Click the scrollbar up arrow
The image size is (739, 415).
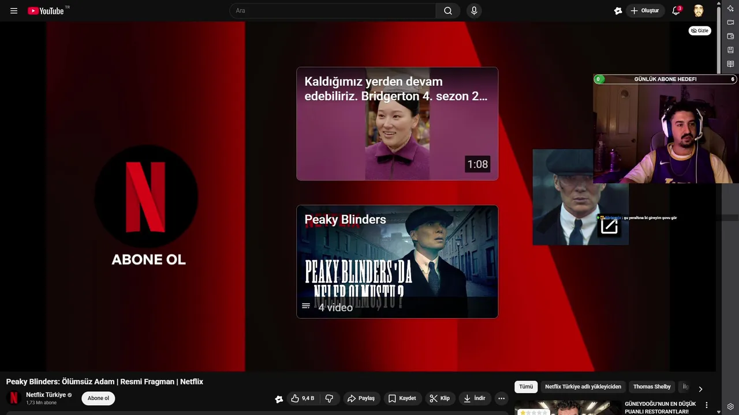coord(719,3)
